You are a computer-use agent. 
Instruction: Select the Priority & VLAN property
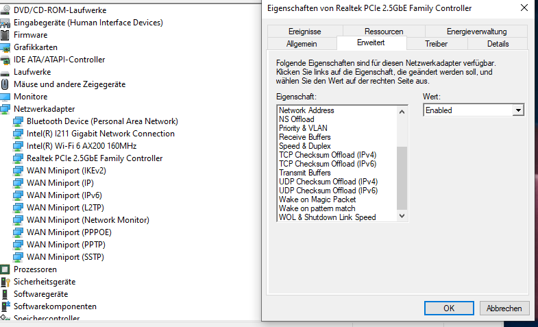[x=303, y=128]
